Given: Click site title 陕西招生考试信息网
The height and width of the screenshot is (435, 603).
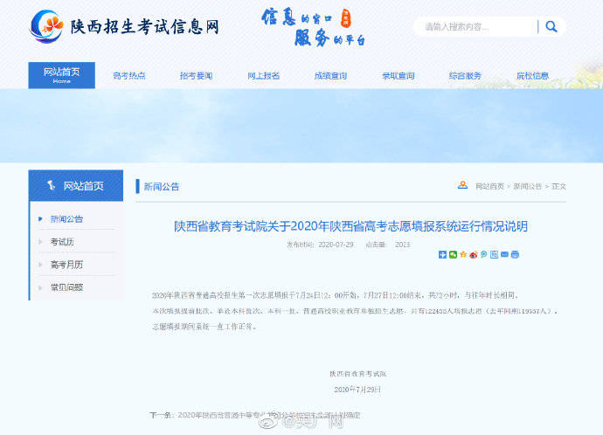Looking at the screenshot, I should (144, 26).
